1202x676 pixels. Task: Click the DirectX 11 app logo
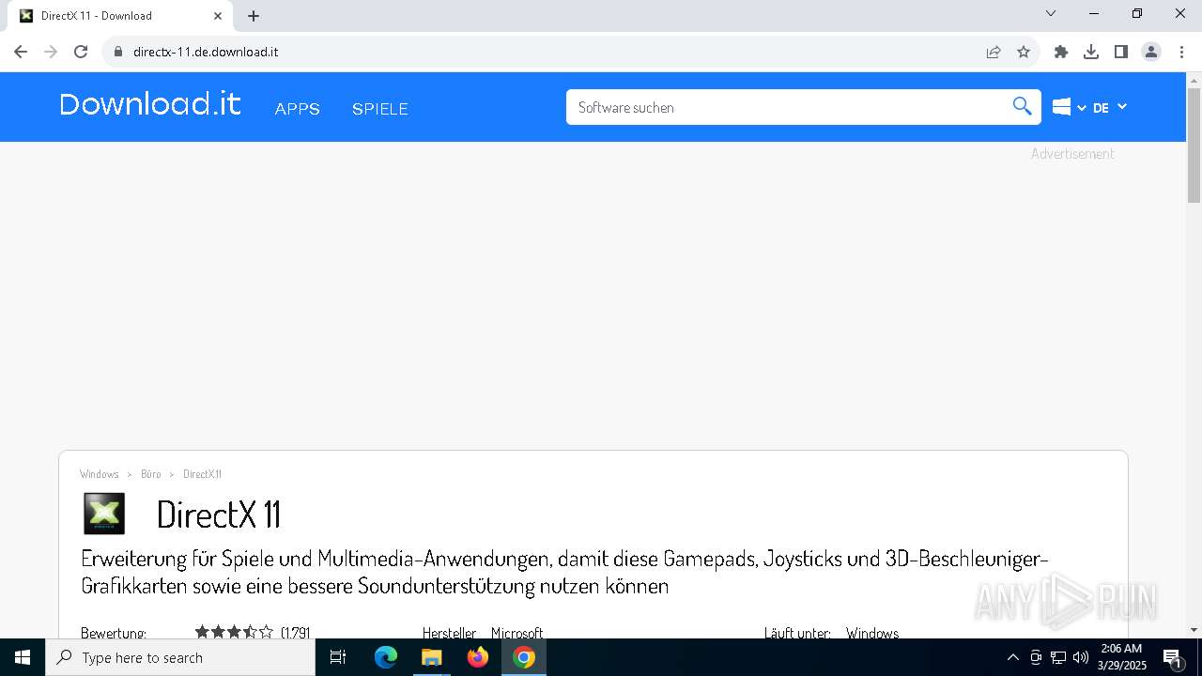coord(104,514)
